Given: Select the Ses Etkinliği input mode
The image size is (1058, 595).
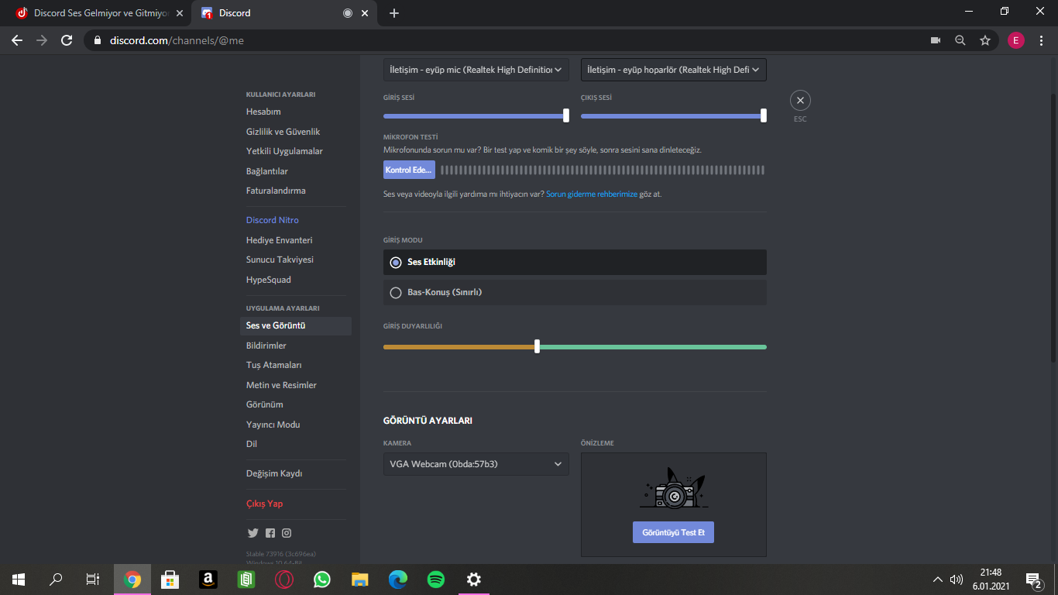Looking at the screenshot, I should [575, 263].
